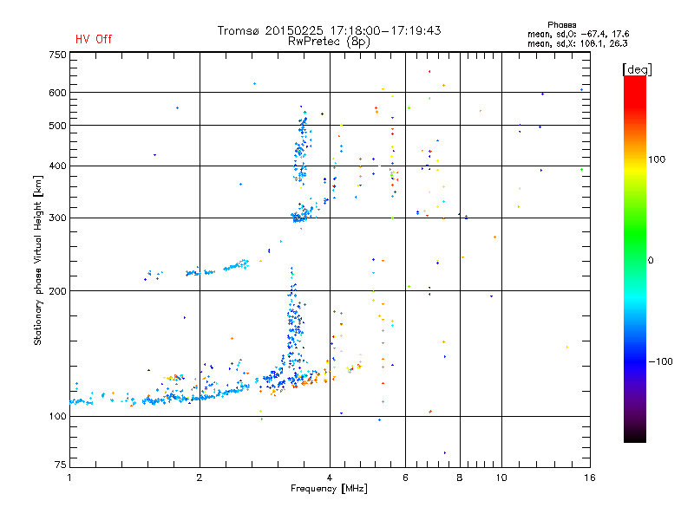The height and width of the screenshot is (520, 694).
Task: Click the 'RwPretec (8p)' subtitle
Action: [x=329, y=42]
